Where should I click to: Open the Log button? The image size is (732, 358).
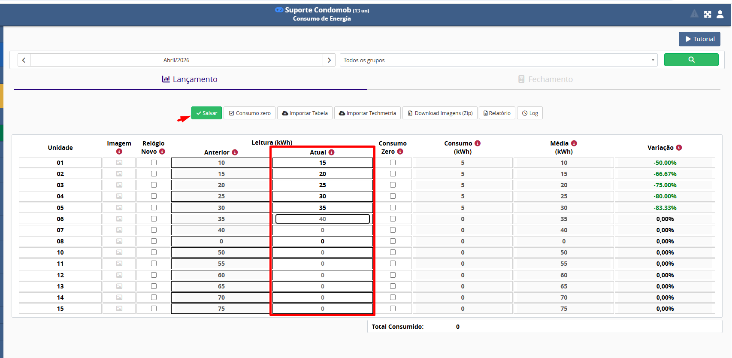click(x=530, y=113)
